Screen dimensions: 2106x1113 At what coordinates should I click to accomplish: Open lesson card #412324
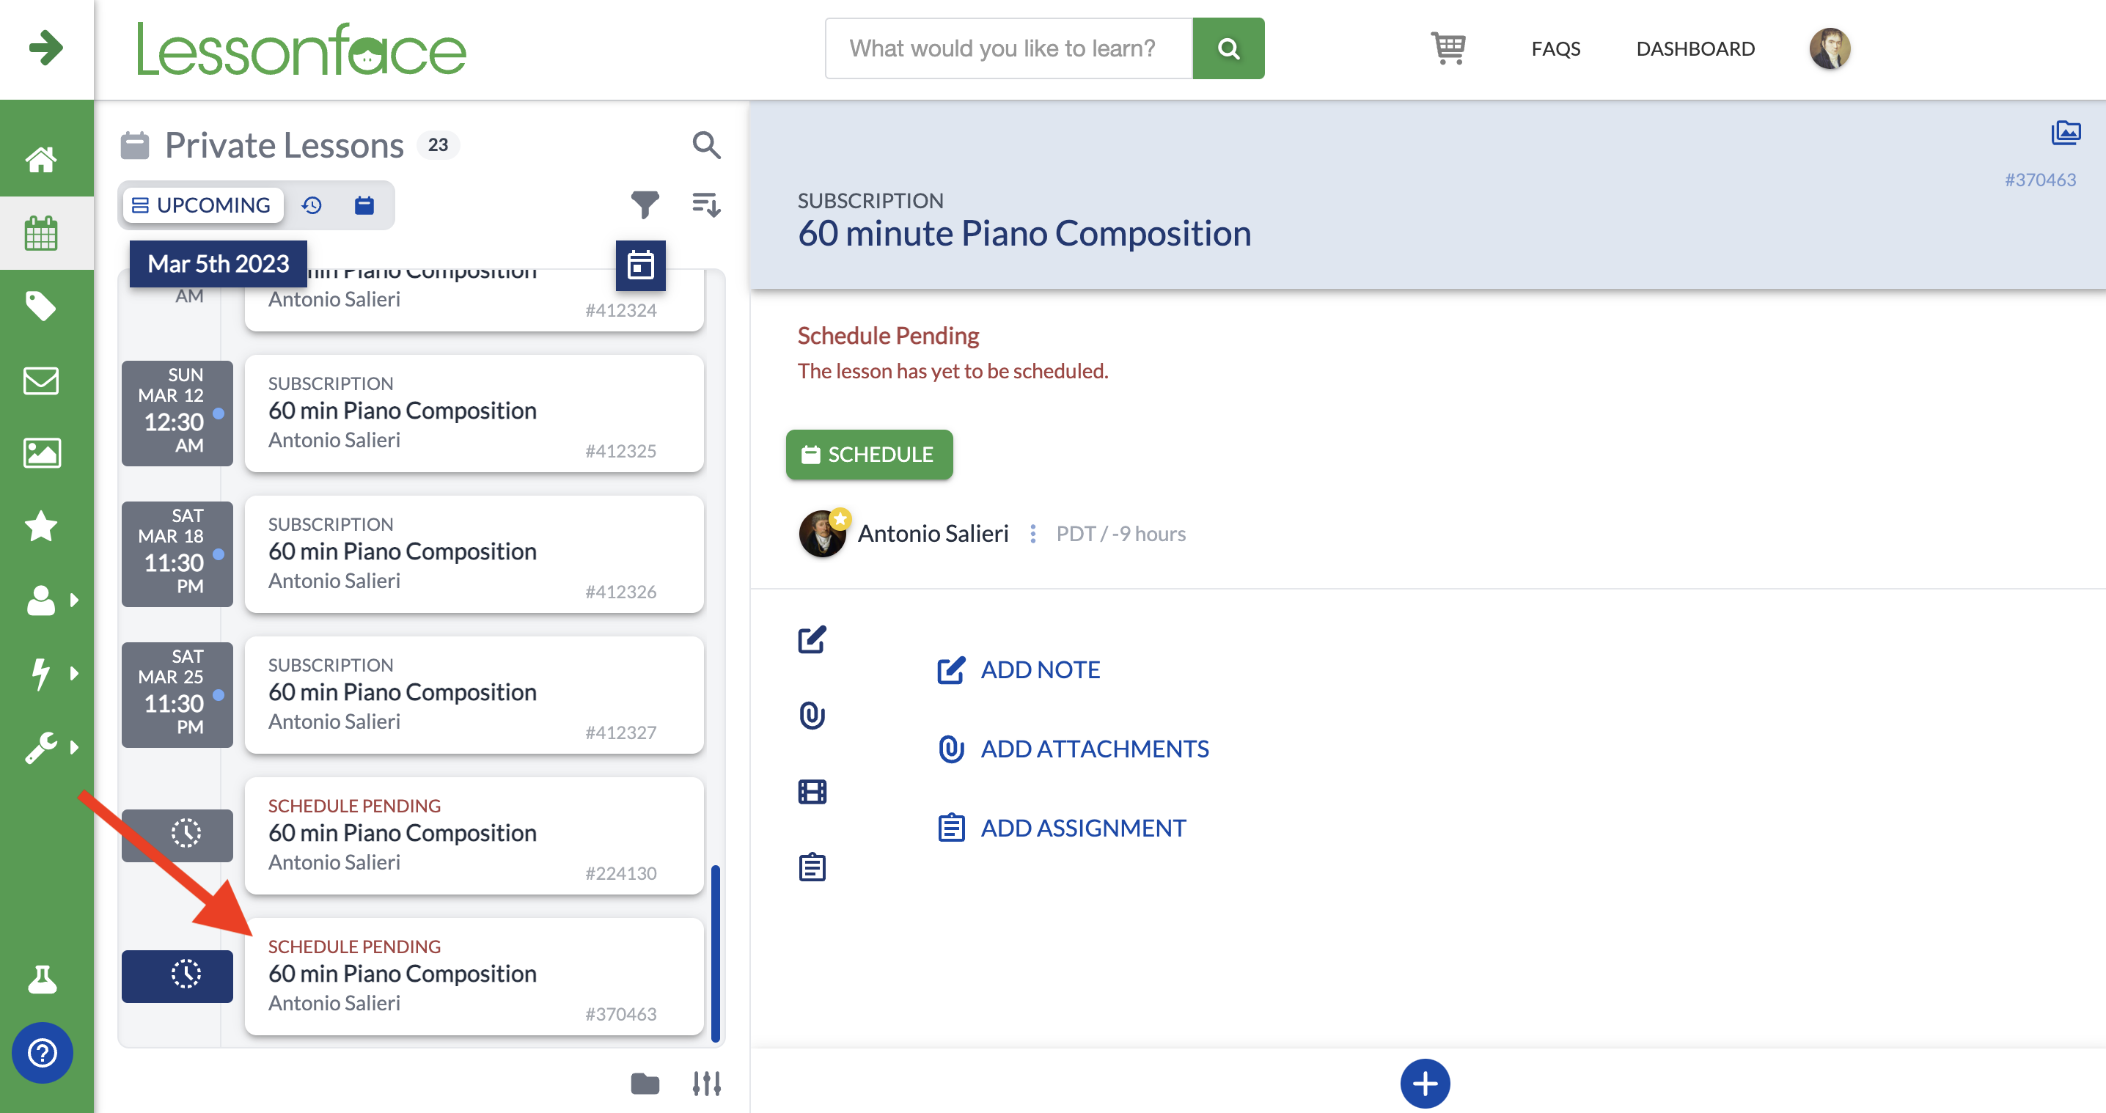474,300
